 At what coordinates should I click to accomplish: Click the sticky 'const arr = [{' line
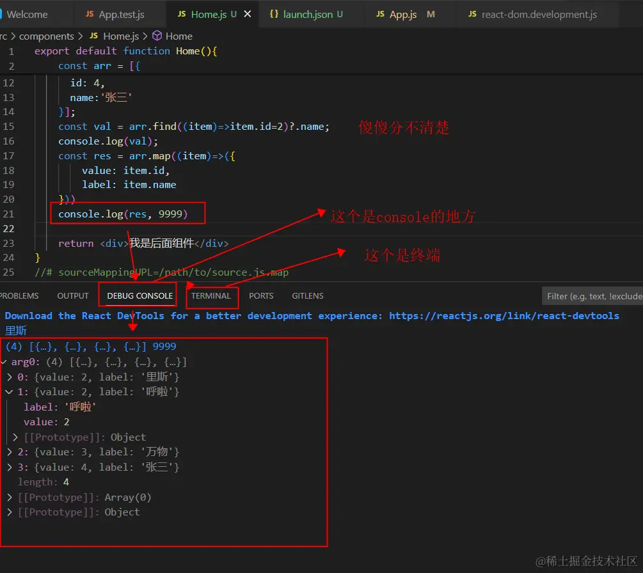[x=99, y=66]
